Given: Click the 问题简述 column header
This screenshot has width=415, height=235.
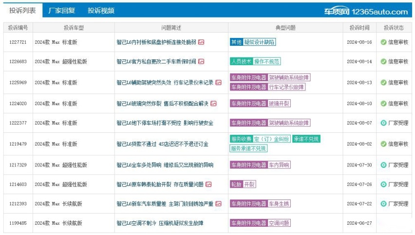Looking at the screenshot, I should [171, 28].
